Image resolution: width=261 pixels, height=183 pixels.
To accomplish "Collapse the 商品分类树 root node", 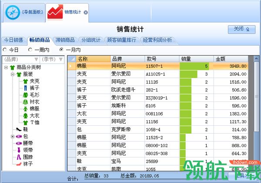I will (x=6, y=67).
